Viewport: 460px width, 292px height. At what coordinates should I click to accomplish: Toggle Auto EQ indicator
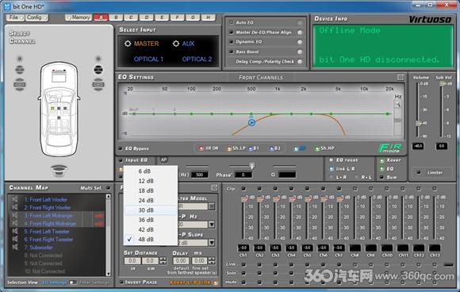click(x=300, y=22)
